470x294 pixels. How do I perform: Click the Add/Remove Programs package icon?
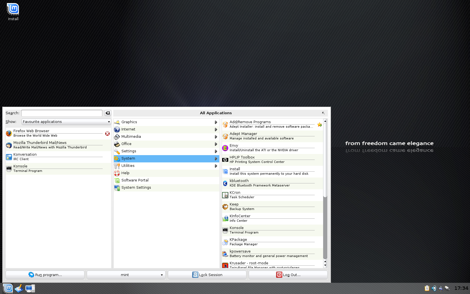(x=225, y=124)
